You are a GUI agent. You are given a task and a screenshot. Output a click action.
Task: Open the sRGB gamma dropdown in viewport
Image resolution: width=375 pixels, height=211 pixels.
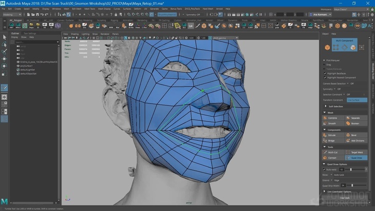tap(225, 38)
